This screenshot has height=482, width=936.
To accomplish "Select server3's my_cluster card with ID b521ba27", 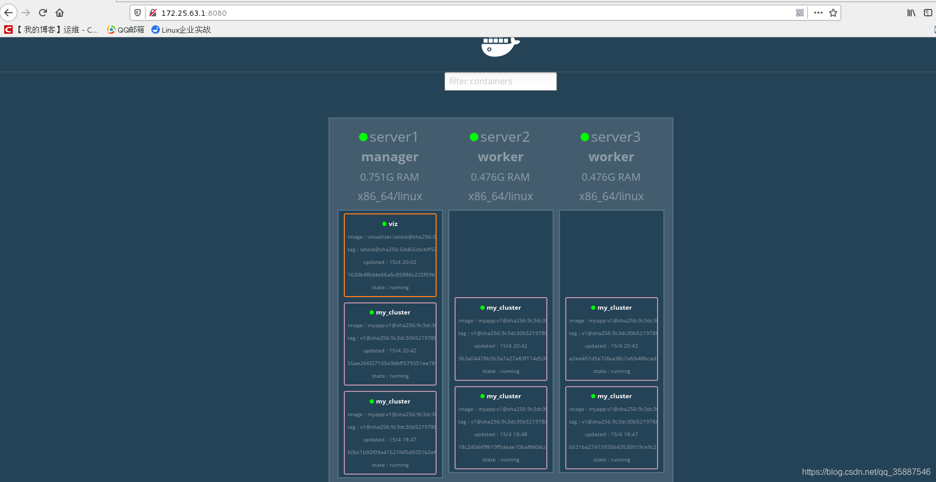I will coord(612,428).
